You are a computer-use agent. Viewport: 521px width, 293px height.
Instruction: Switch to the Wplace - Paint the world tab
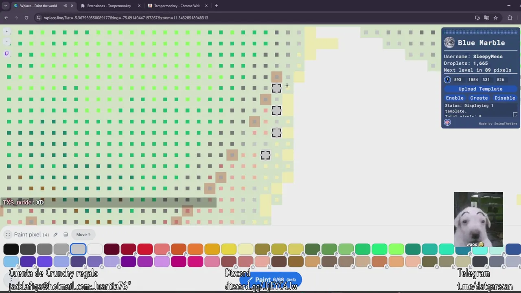(x=38, y=6)
